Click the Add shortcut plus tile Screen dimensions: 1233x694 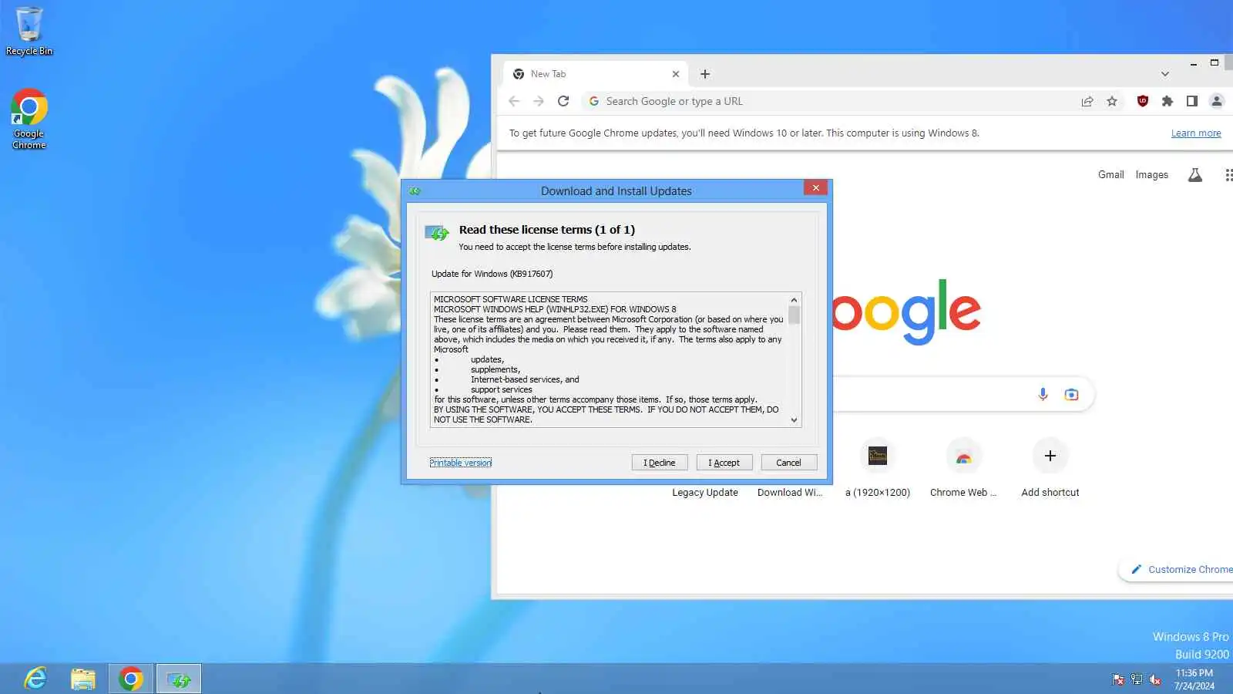(1050, 467)
